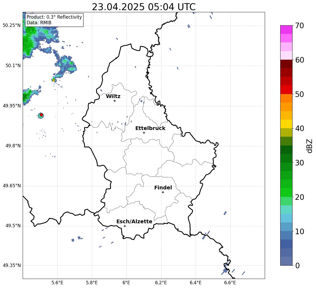The image size is (316, 288).
Task: Click the 6.2°E longitude label
Action: click(x=161, y=283)
